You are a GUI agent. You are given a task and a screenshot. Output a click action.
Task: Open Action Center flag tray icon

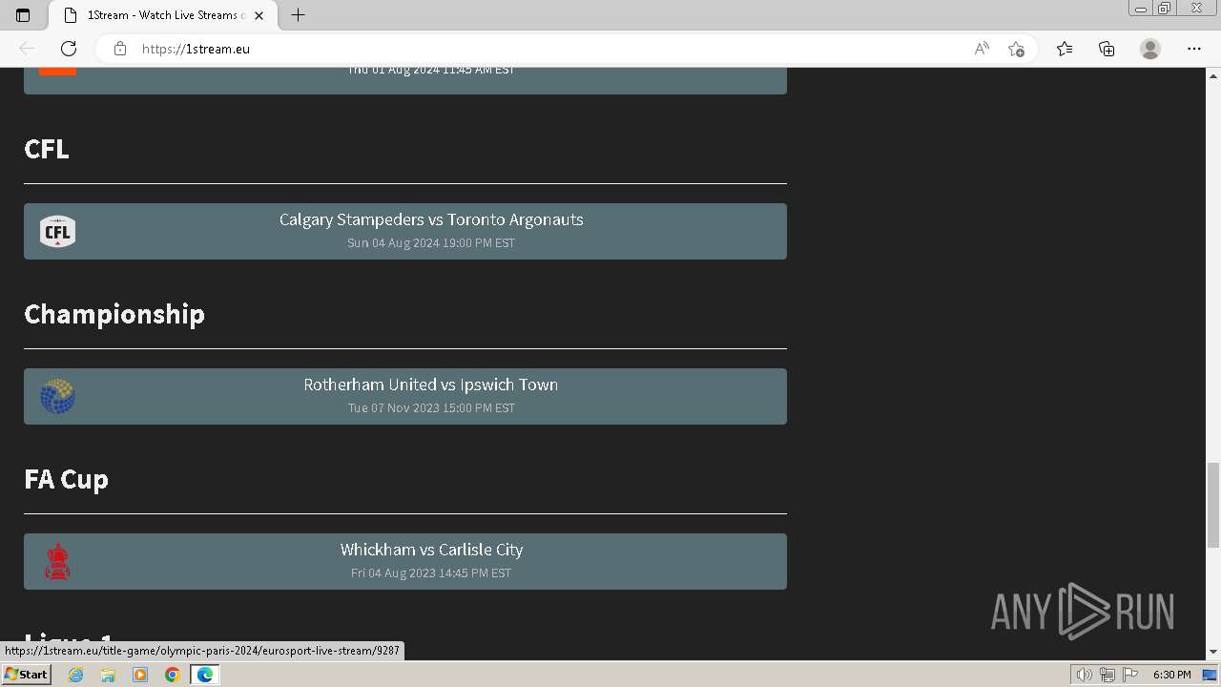coord(1130,675)
